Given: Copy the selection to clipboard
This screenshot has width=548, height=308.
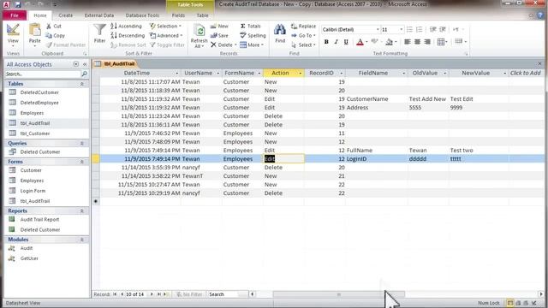Looking at the screenshot, I should (x=56, y=36).
